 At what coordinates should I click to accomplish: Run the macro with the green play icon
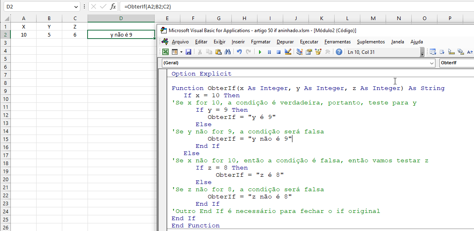pos(260,52)
